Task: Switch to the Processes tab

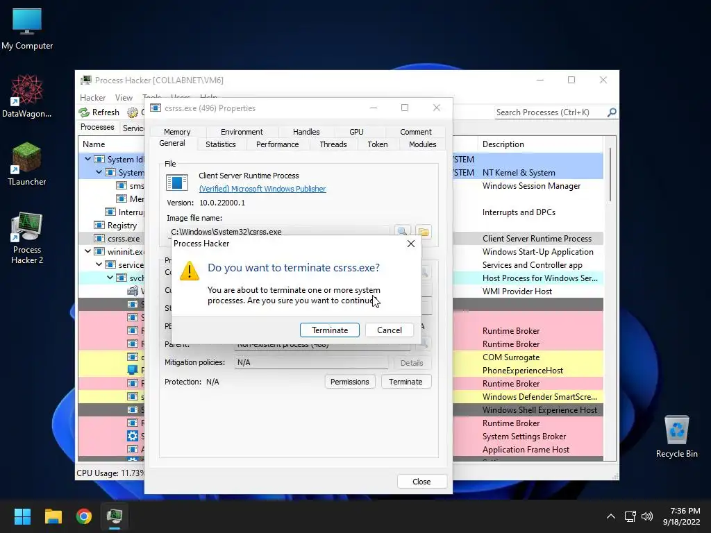Action: click(x=97, y=128)
